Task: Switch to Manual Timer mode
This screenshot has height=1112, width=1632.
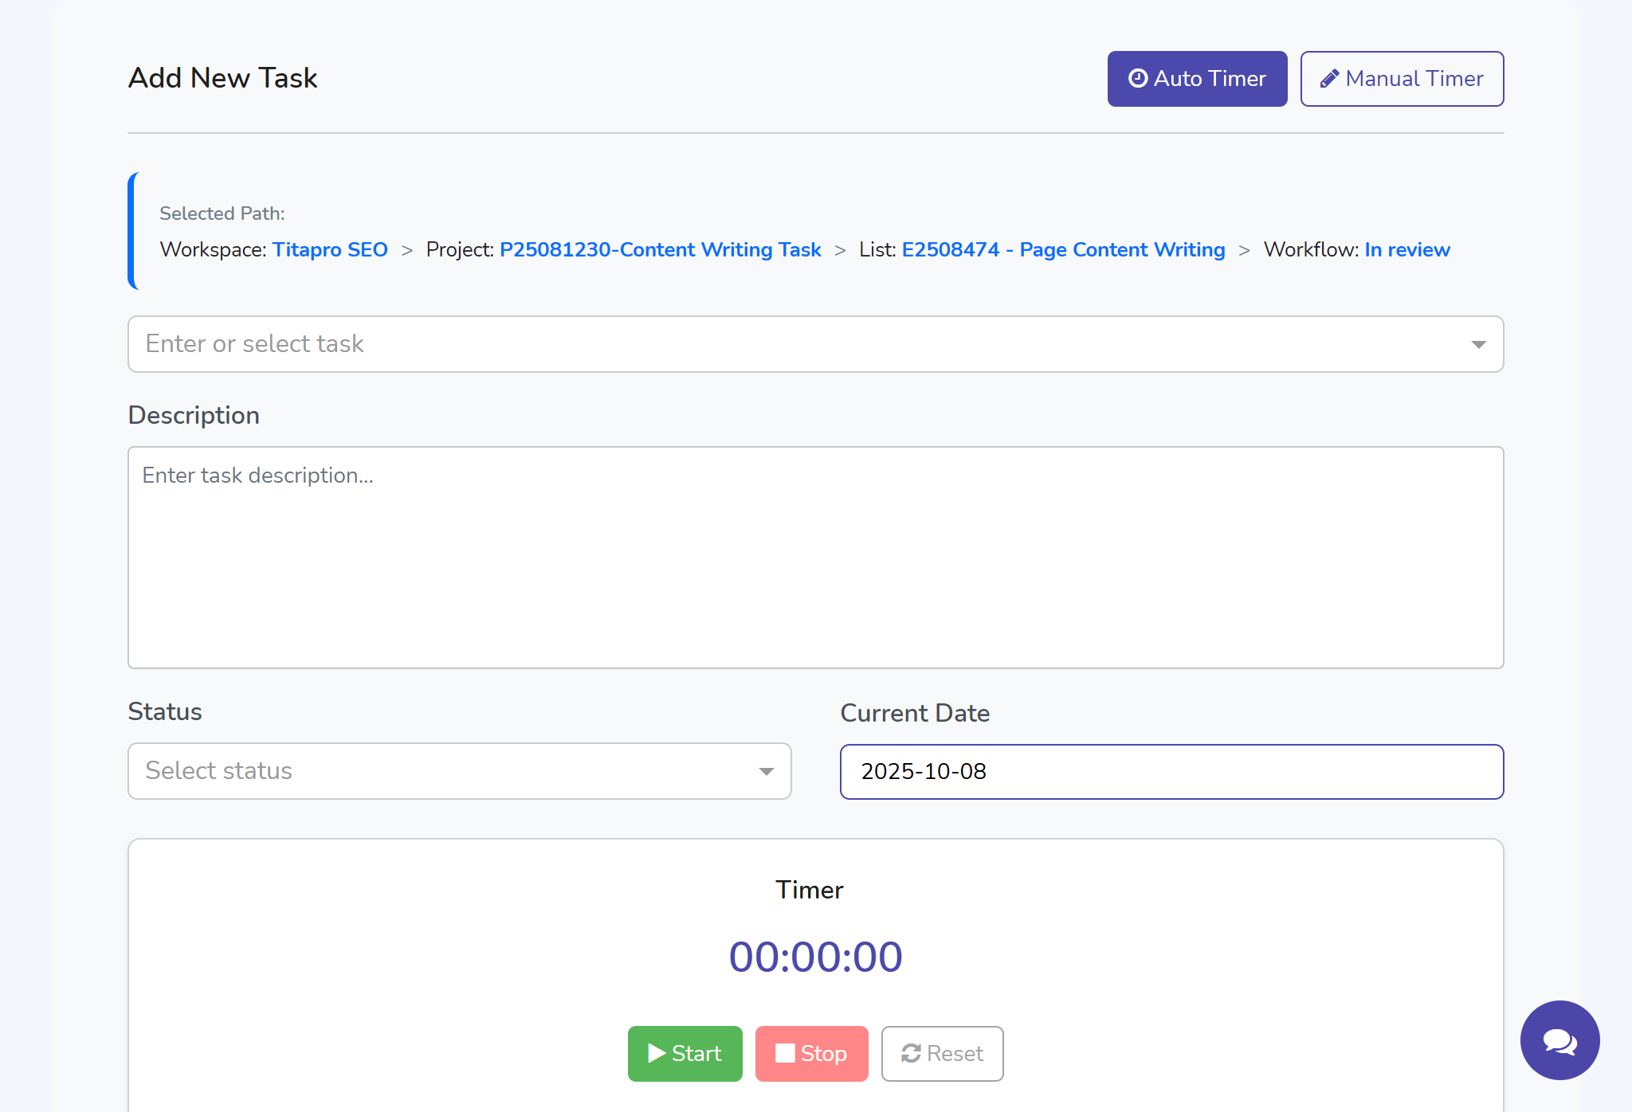Action: coord(1402,79)
